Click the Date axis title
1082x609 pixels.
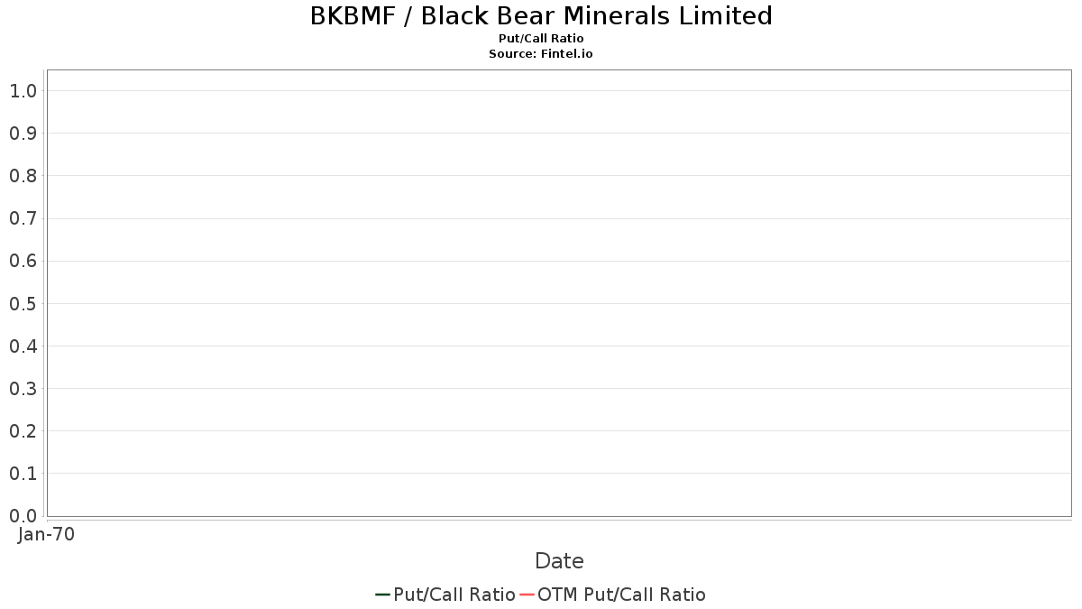559,561
